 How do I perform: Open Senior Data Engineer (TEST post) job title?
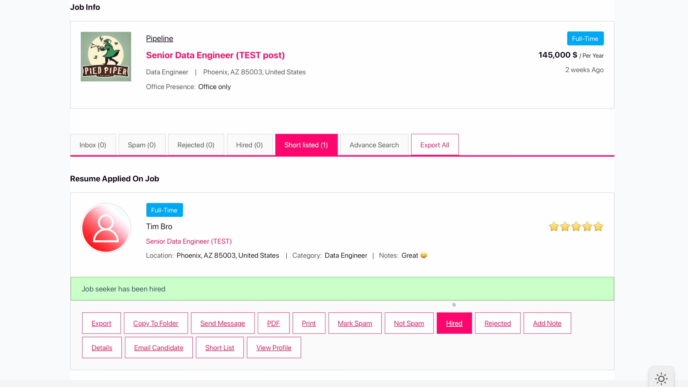[215, 55]
